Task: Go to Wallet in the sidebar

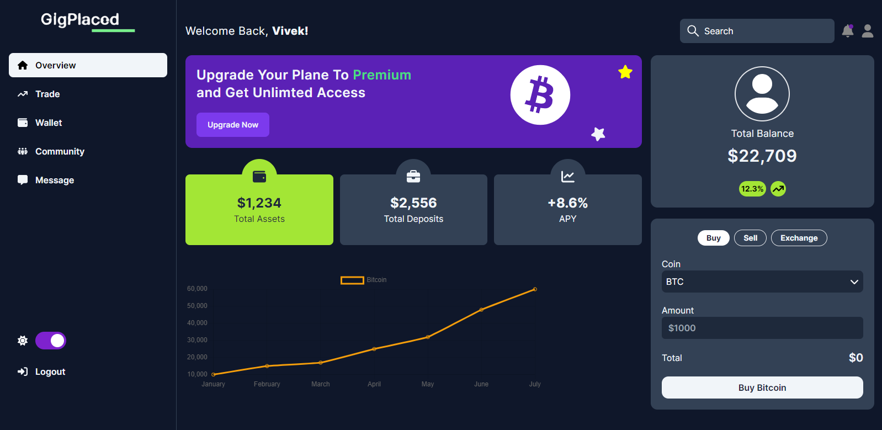Action: pos(49,123)
